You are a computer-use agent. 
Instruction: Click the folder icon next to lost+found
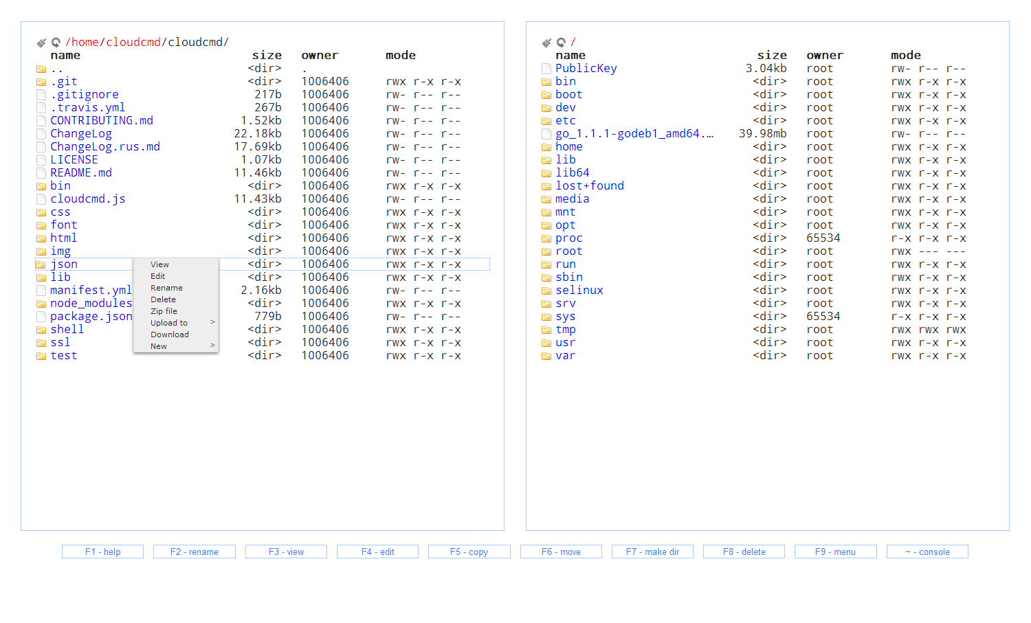[546, 186]
